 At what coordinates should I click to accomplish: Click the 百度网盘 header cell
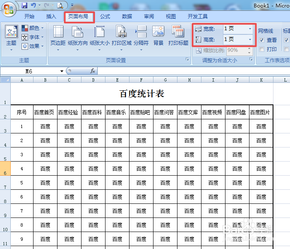(x=237, y=112)
